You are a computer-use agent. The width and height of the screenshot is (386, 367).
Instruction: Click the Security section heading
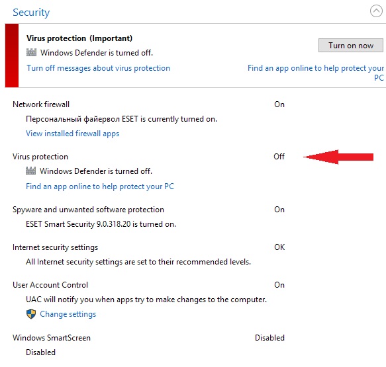31,13
